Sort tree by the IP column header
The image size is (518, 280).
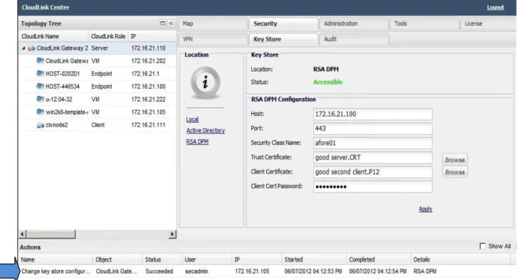152,36
